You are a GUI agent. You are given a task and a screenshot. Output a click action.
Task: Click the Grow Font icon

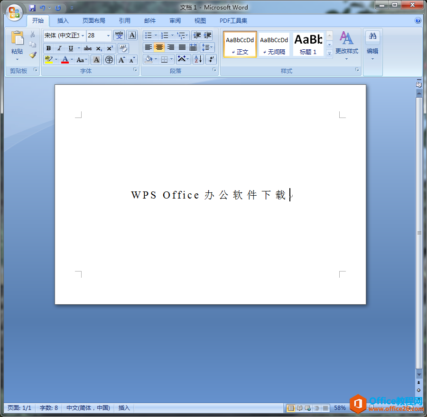(121, 60)
